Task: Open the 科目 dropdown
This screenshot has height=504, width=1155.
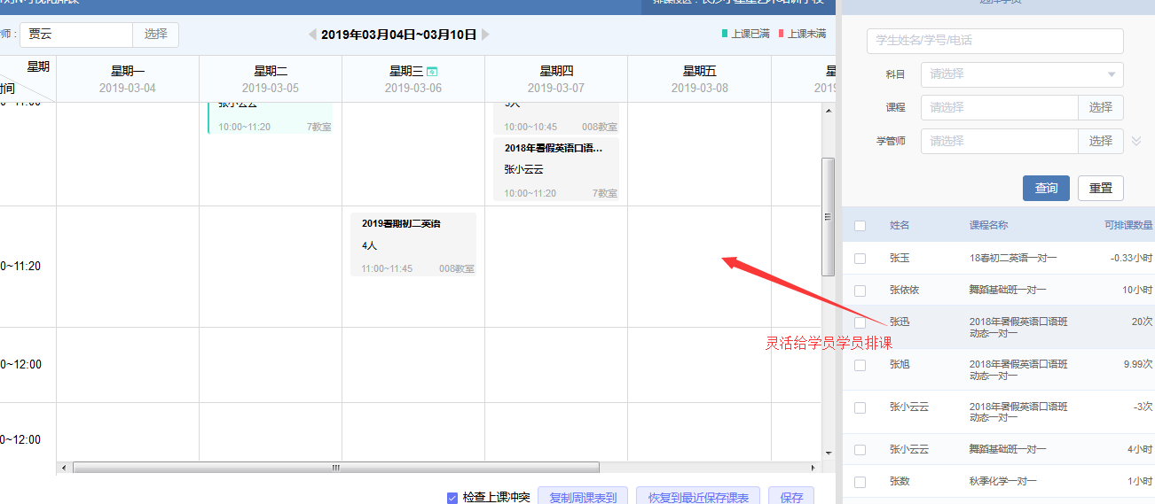Action: pos(1022,74)
